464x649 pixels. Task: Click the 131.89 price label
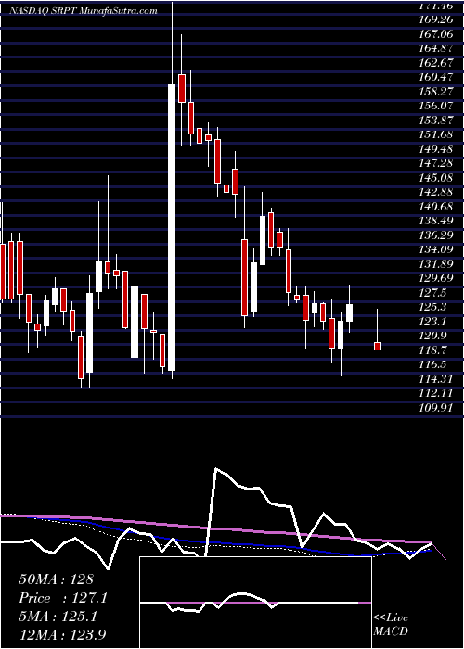pos(437,263)
